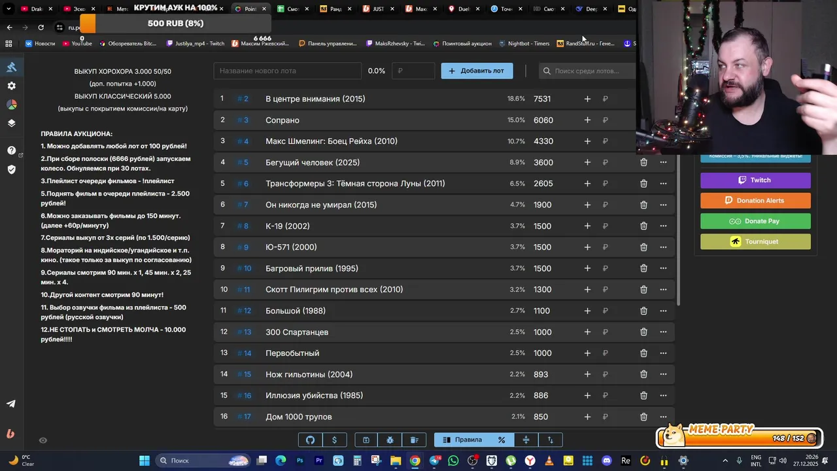Open the GitHub icon button

pyautogui.click(x=311, y=440)
